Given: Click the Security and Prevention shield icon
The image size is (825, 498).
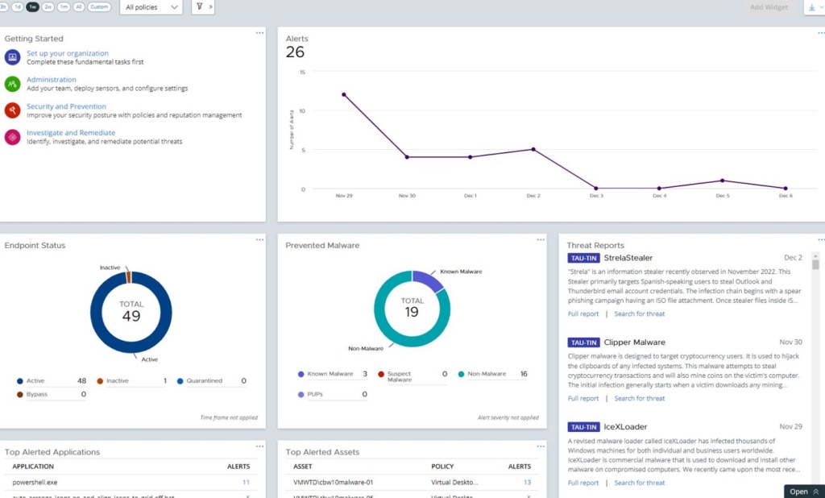Looking at the screenshot, I should click(11, 110).
